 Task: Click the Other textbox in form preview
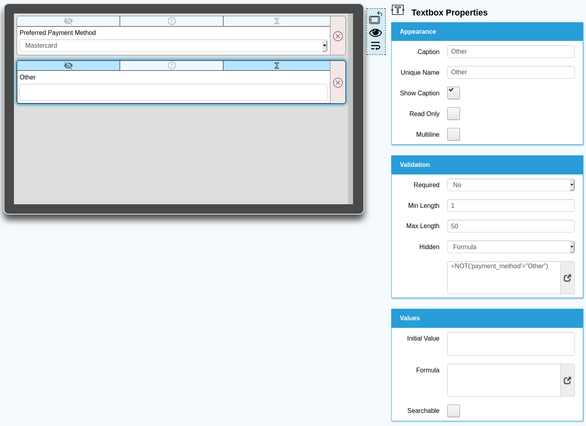[x=173, y=92]
